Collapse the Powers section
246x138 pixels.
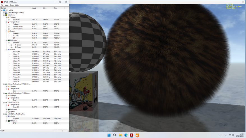coord(6,31)
